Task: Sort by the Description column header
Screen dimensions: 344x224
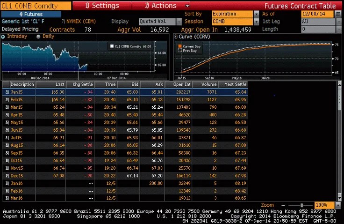Action: pos(22,84)
